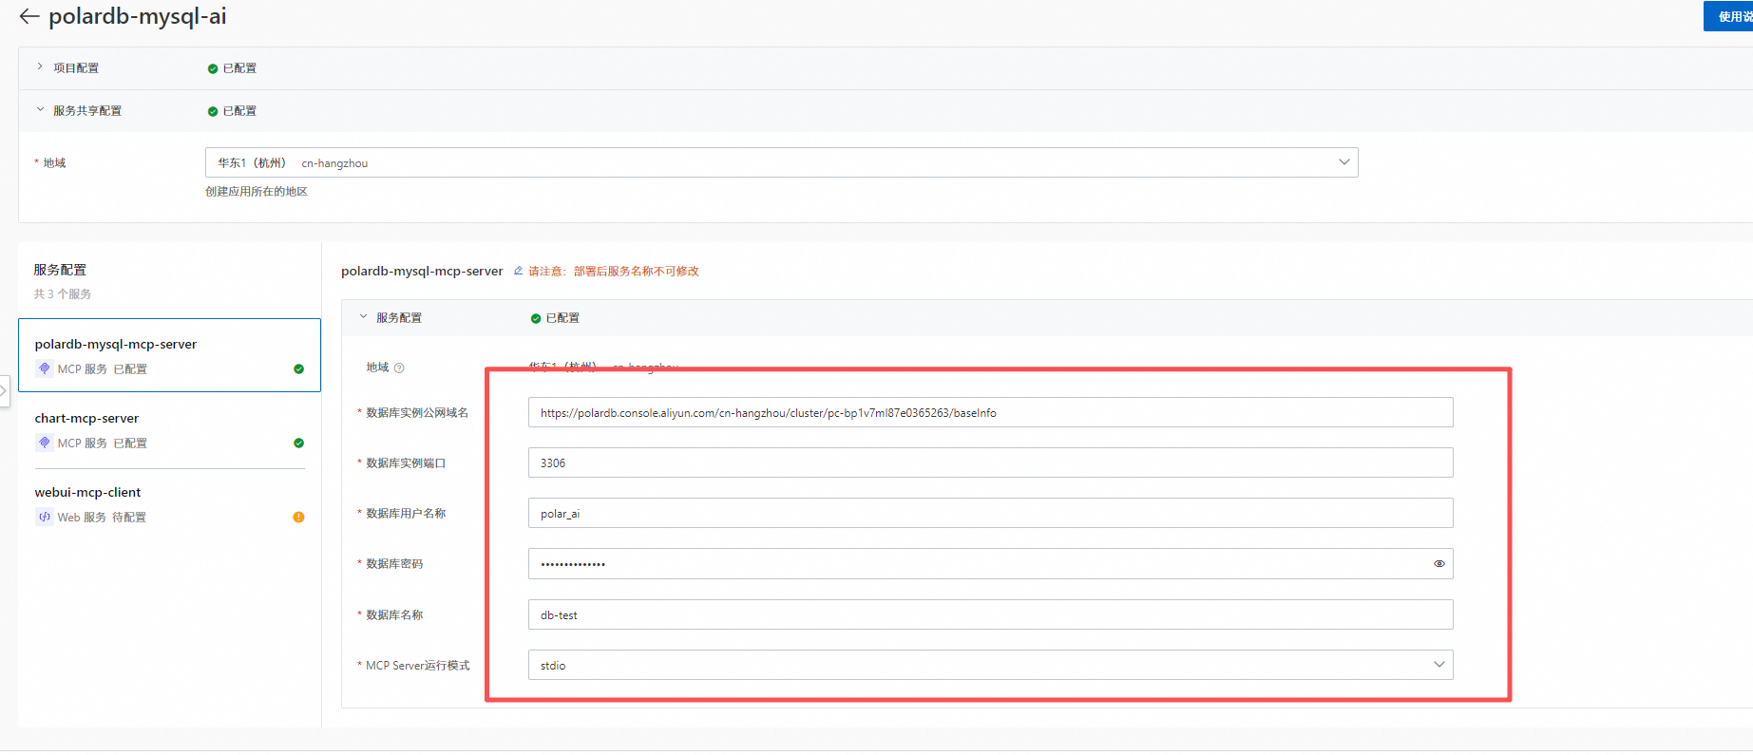Go back using the arrow beside polardb-mysql-ai
The width and height of the screenshot is (1753, 755).
point(29,16)
